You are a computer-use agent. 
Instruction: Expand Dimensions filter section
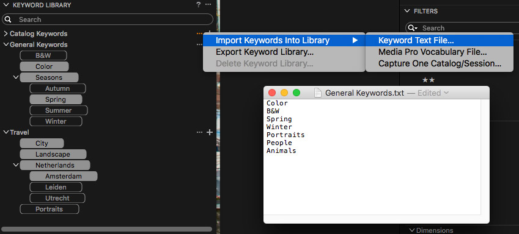(x=412, y=230)
